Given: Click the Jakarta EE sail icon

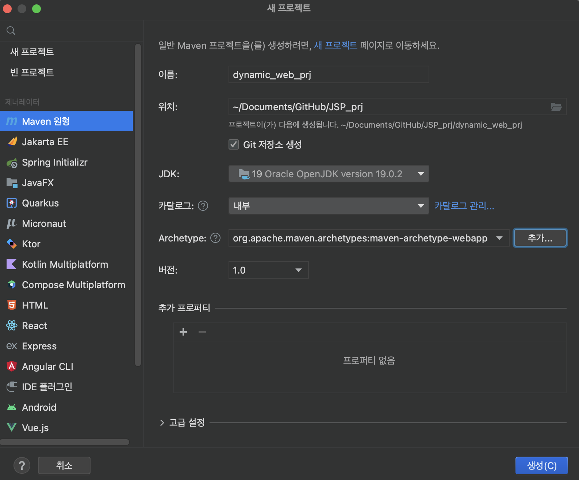Looking at the screenshot, I should pyautogui.click(x=12, y=142).
